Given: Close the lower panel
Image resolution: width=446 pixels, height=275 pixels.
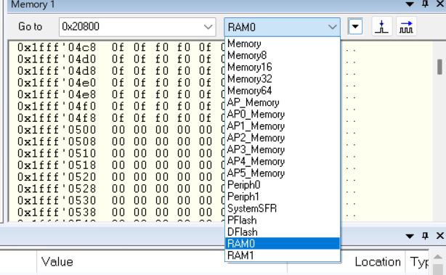Looking at the screenshot, I should (x=440, y=236).
